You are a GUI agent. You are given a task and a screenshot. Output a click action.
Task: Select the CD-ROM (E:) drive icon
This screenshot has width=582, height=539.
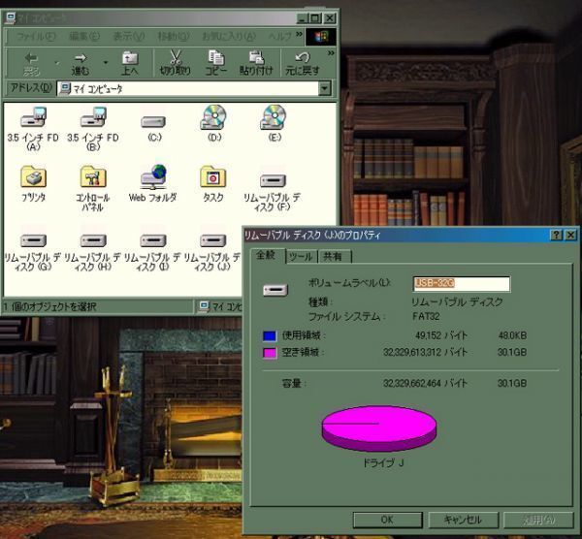coord(274,119)
